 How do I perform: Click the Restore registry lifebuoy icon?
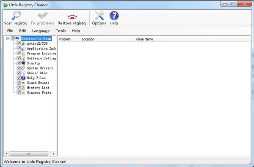point(72,17)
